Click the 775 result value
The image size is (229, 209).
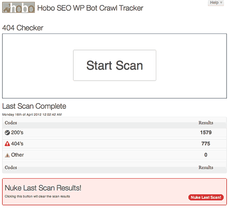click(206, 144)
